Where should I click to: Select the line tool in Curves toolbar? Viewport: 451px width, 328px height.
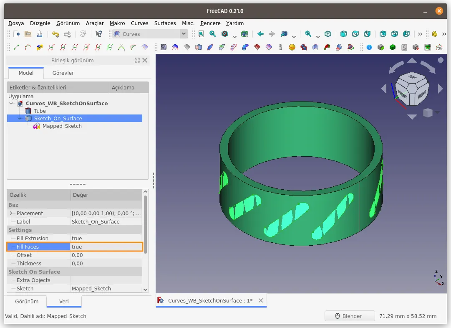[16, 47]
